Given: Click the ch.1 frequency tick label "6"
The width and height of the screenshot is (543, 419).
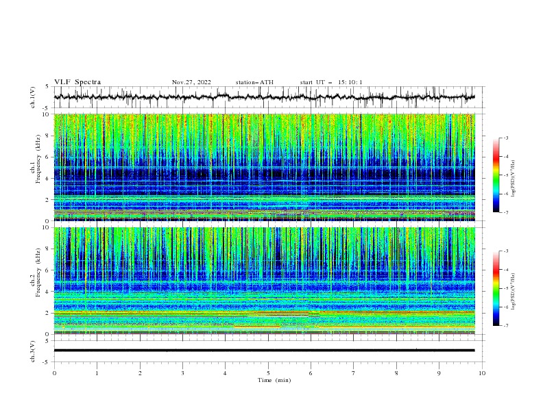Looking at the screenshot, I should pyautogui.click(x=47, y=157).
